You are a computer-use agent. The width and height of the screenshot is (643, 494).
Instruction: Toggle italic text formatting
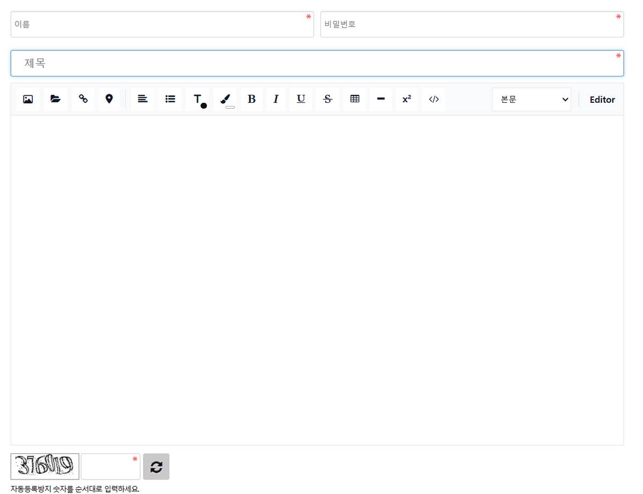(x=276, y=99)
